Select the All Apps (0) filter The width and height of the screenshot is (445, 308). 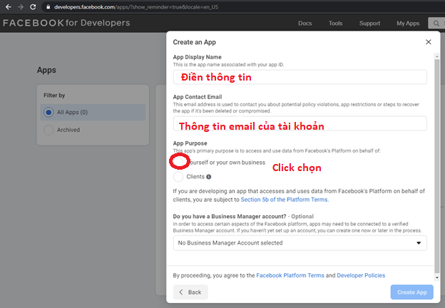point(93,113)
